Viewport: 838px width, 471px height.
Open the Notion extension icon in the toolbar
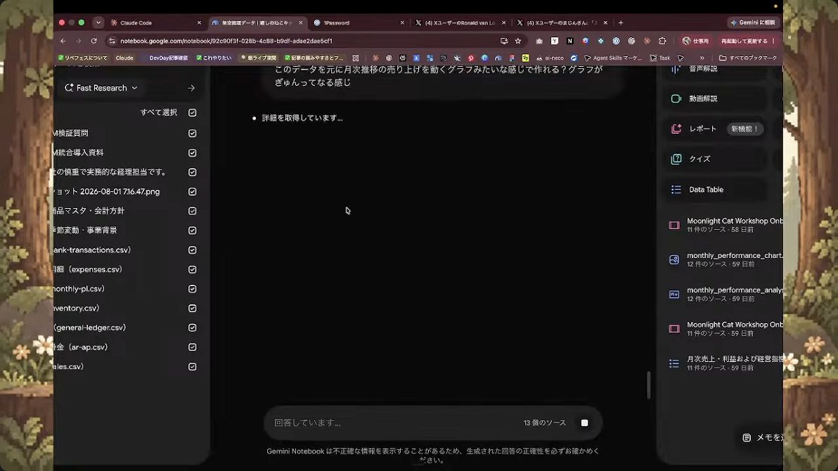coord(569,41)
